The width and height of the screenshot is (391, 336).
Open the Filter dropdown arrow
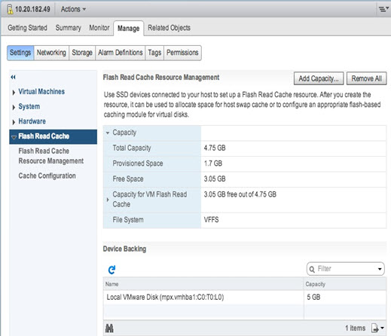click(380, 269)
